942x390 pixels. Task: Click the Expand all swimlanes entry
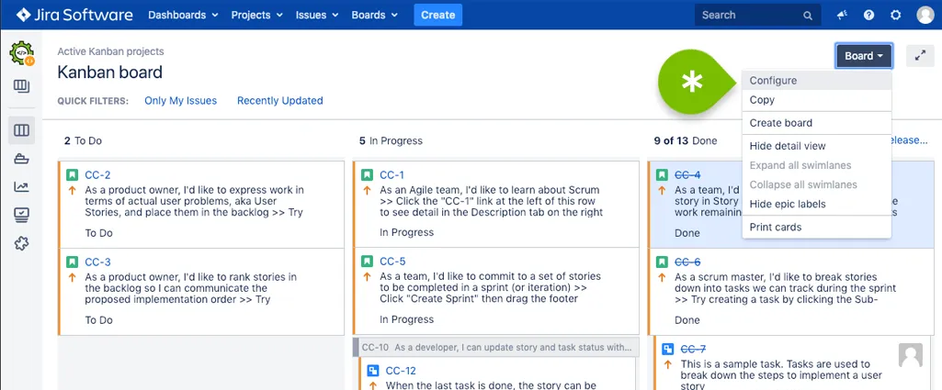(x=816, y=165)
